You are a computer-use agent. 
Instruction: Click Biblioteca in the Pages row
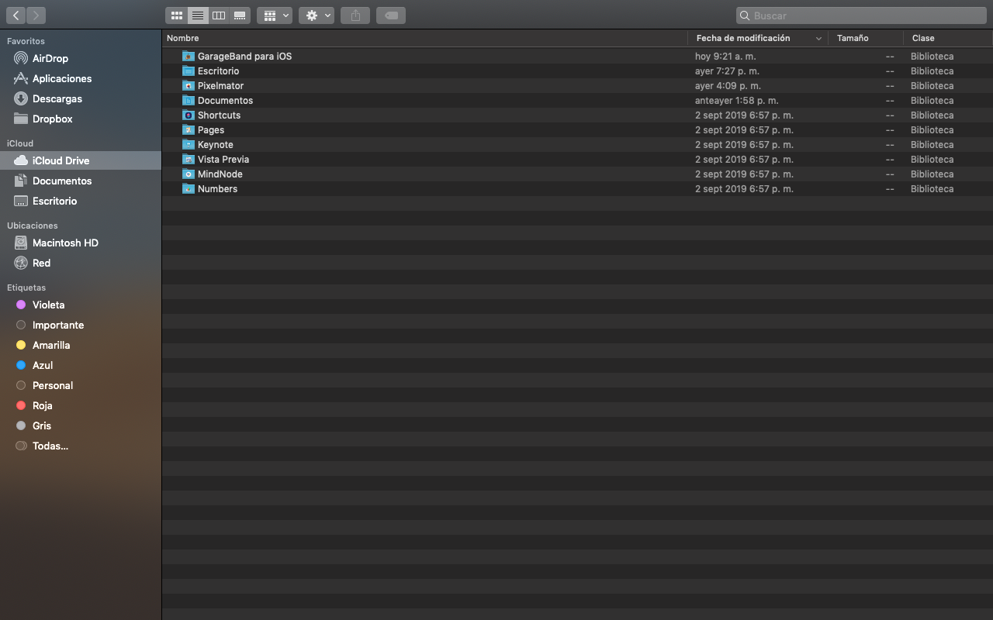coord(932,130)
